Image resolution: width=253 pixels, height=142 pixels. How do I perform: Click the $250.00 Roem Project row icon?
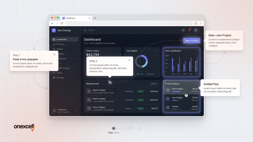(89, 100)
